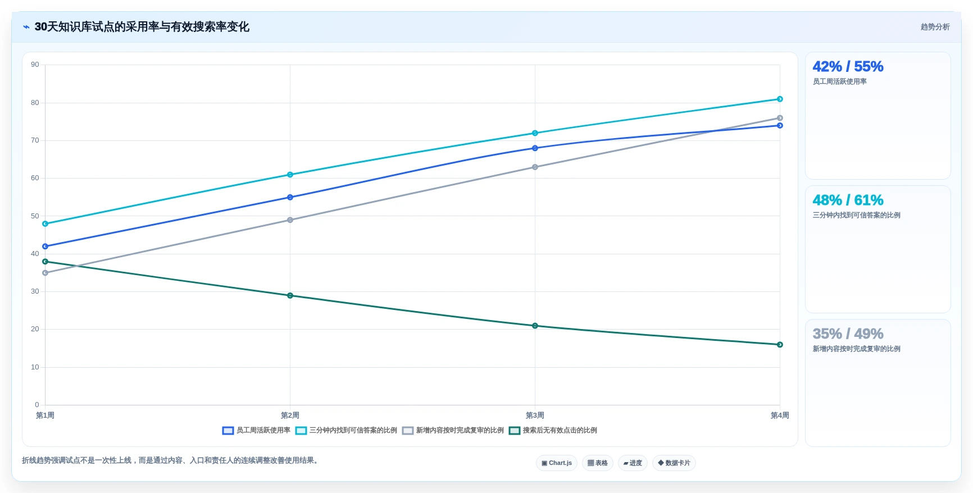Click the 第4周 axis label

click(780, 416)
